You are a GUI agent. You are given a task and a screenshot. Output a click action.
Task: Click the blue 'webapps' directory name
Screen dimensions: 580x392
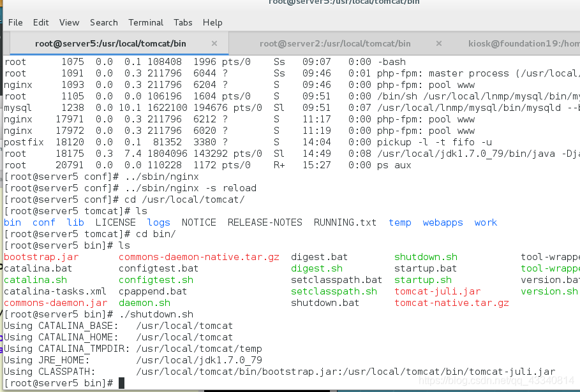tap(443, 222)
